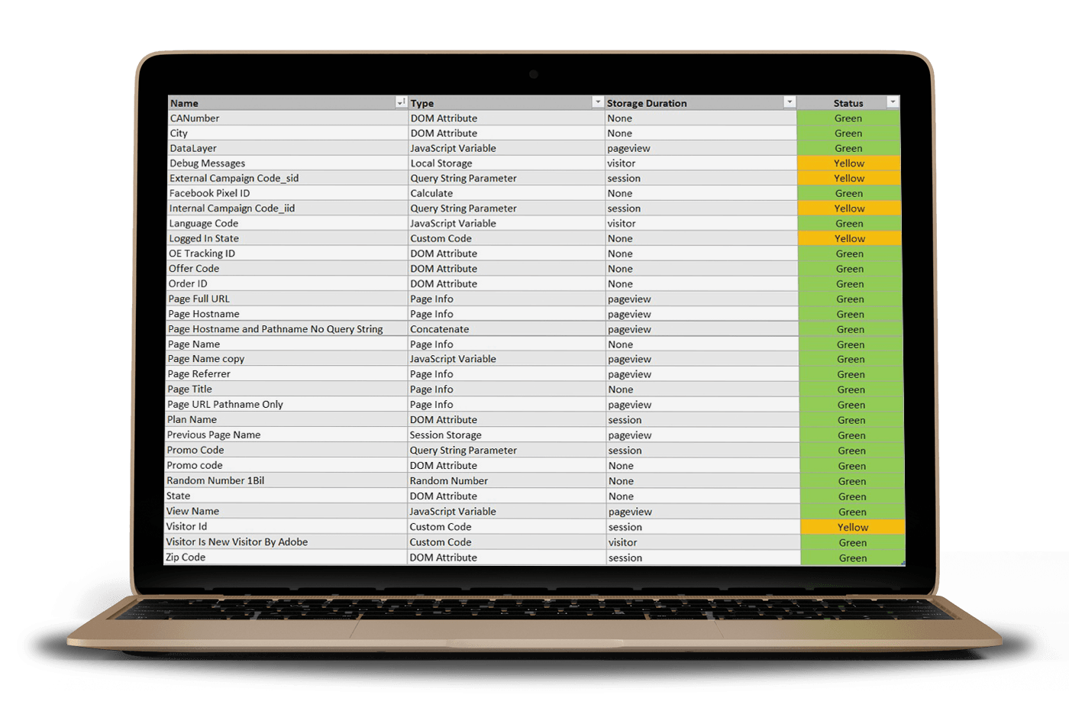Select Page Hostname and Pathname No Query String
The image size is (1069, 711).
(x=276, y=329)
